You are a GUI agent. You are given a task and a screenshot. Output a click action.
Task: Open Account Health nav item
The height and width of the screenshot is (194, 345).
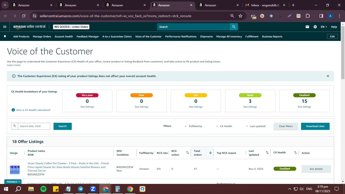[64, 36]
